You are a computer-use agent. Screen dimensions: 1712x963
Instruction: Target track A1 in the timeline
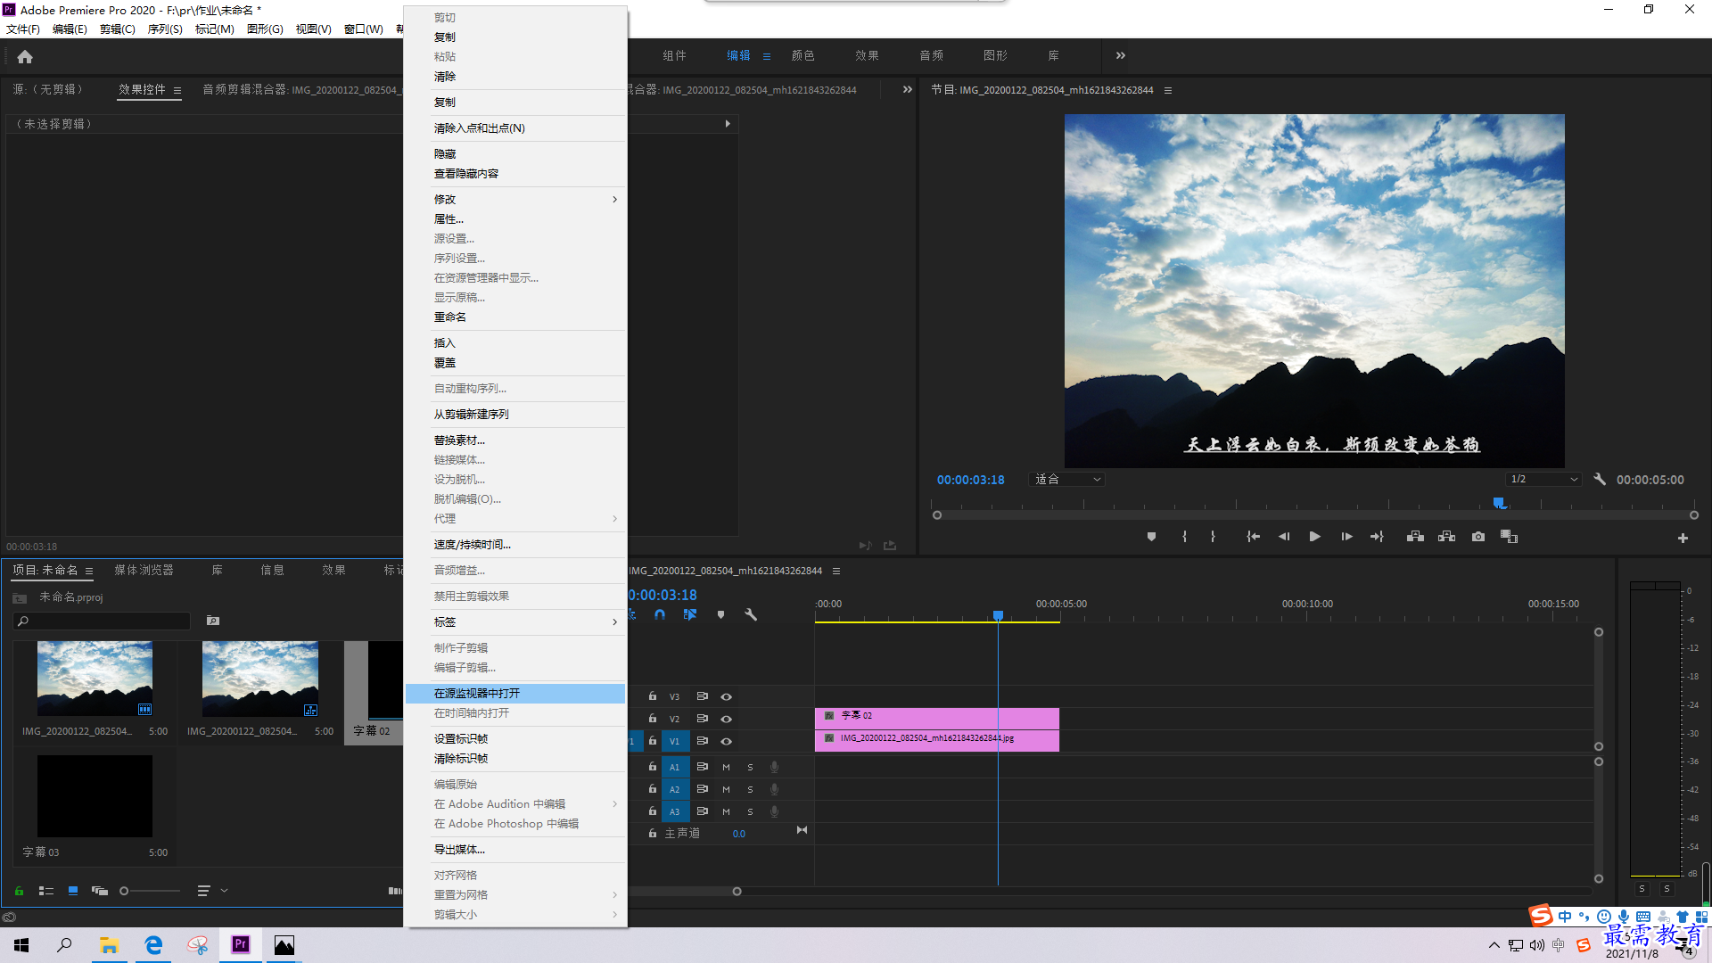[675, 767]
